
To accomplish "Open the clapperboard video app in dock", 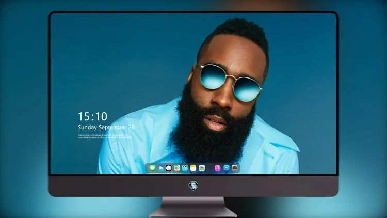I will (x=185, y=168).
